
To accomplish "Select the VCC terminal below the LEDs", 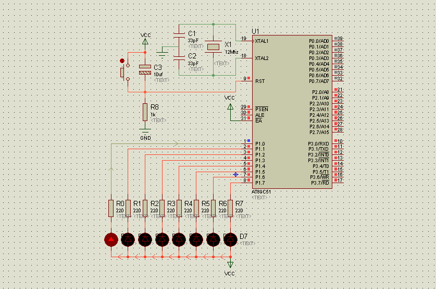I will tap(230, 264).
